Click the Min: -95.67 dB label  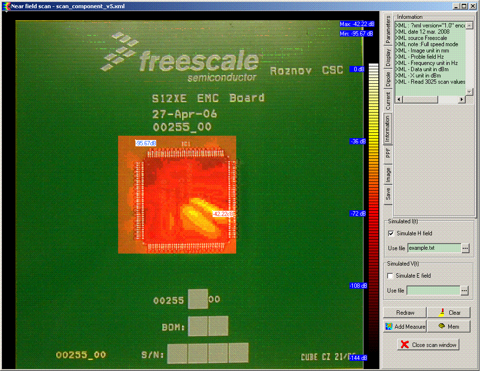[356, 34]
